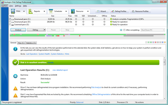The width and height of the screenshot is (168, 105).
Task: Click the Balanced priority link
Action: [80, 102]
